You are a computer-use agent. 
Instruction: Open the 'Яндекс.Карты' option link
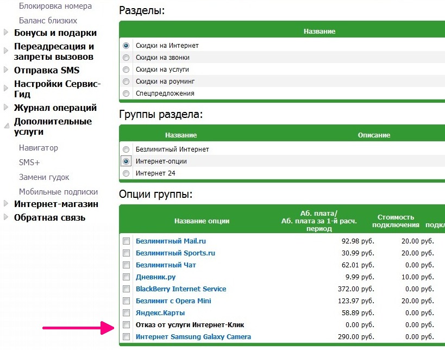160,313
